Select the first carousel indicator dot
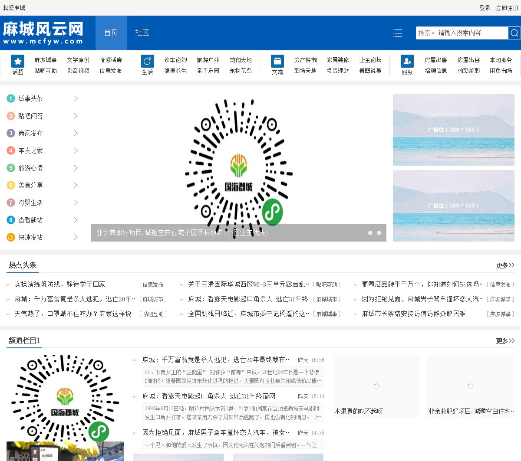The height and width of the screenshot is (461, 521). tap(370, 233)
